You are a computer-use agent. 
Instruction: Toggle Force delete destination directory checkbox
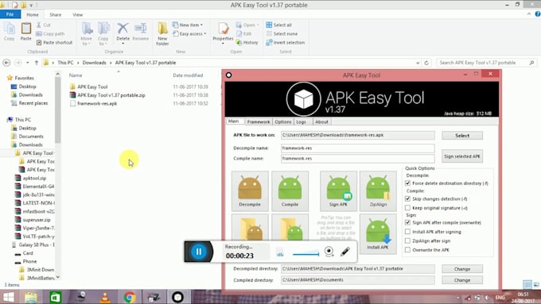pyautogui.click(x=408, y=183)
